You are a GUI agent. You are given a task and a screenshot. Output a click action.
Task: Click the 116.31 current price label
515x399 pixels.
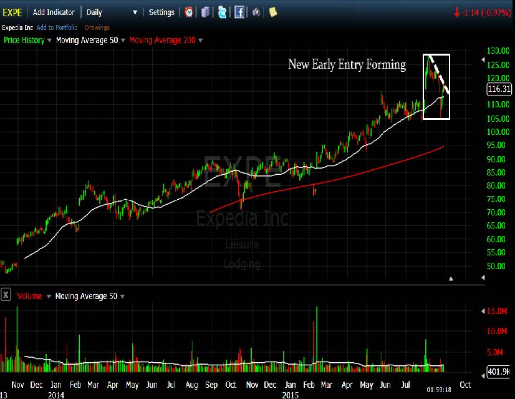pos(499,89)
